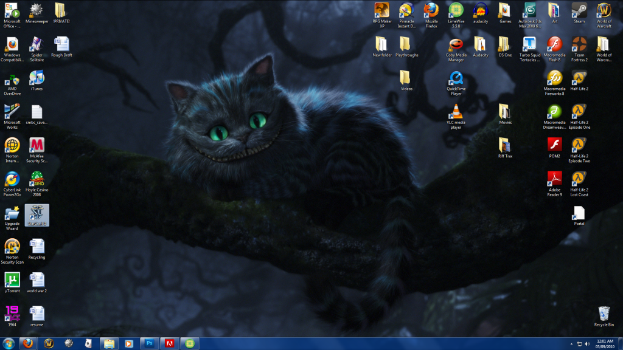Viewport: 623px width, 350px height.
Task: Open the !PRIVATE! folder
Action: [61, 13]
